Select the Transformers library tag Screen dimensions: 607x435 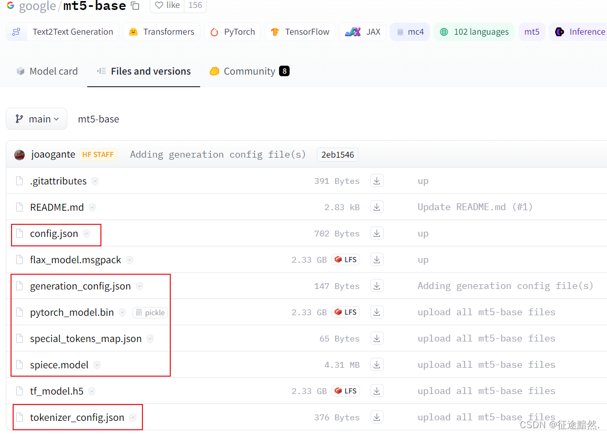[161, 32]
